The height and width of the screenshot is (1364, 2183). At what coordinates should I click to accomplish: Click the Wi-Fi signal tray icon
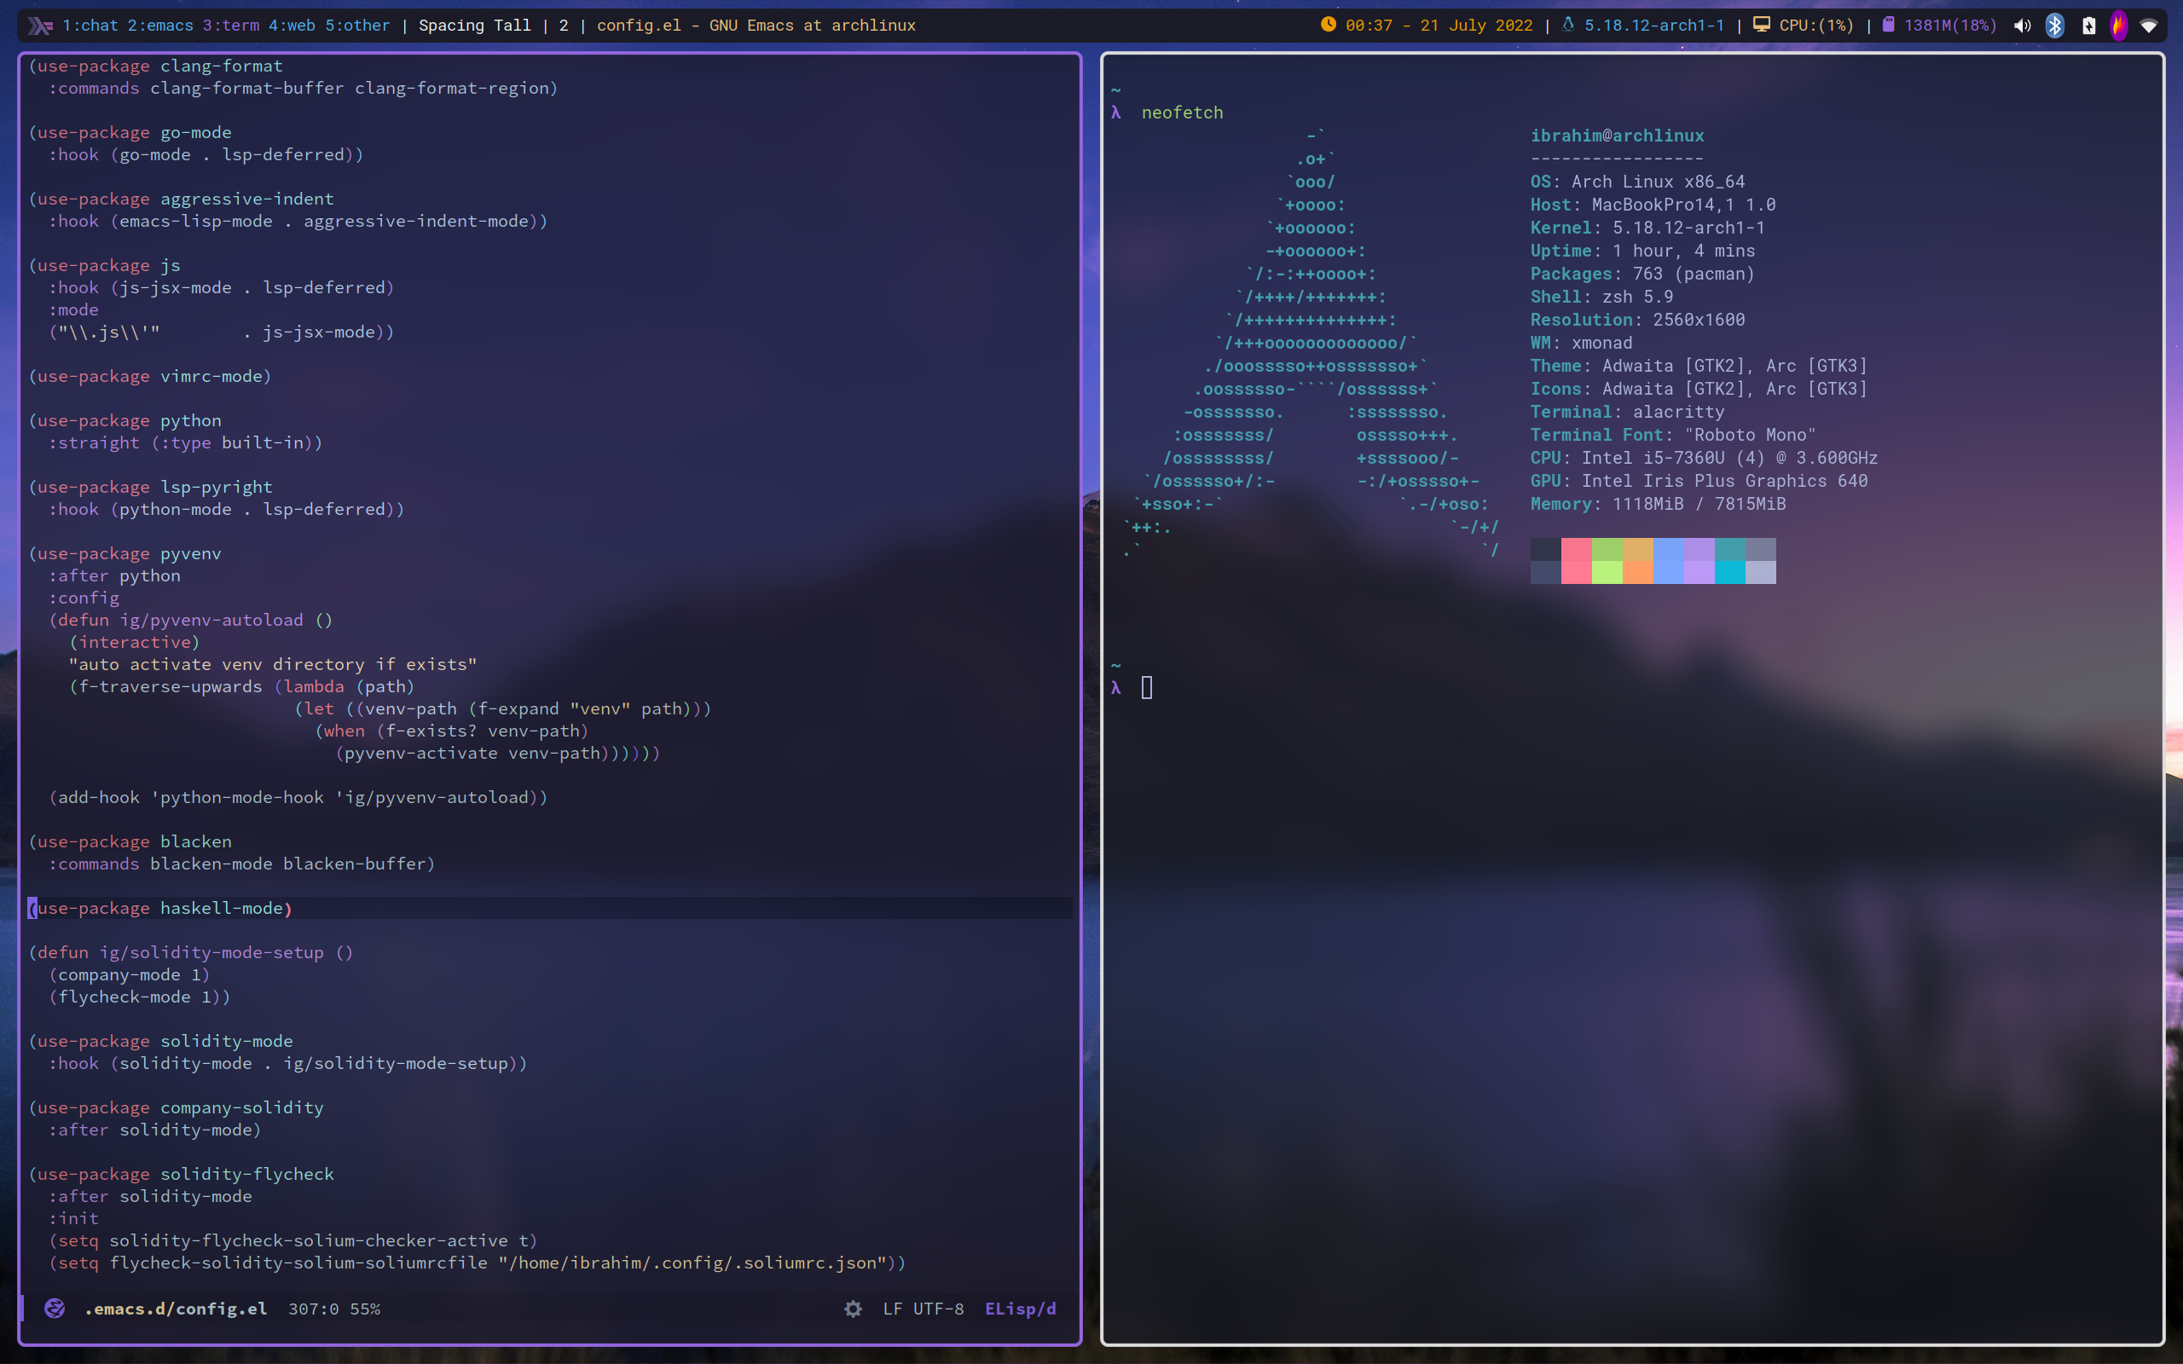click(2149, 26)
